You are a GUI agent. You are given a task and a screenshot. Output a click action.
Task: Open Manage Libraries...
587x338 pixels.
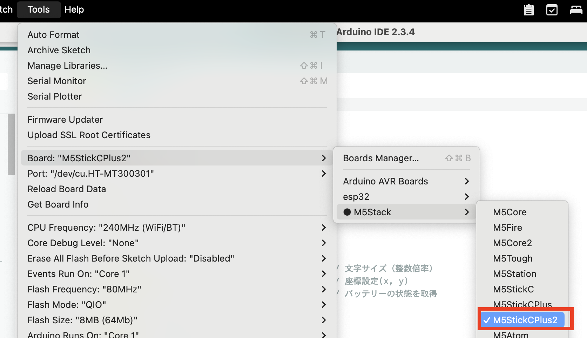177,66
